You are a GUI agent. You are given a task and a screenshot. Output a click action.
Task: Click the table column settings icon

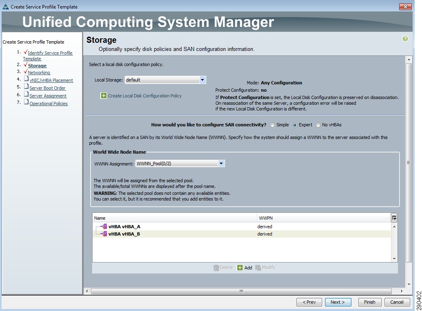click(394, 218)
